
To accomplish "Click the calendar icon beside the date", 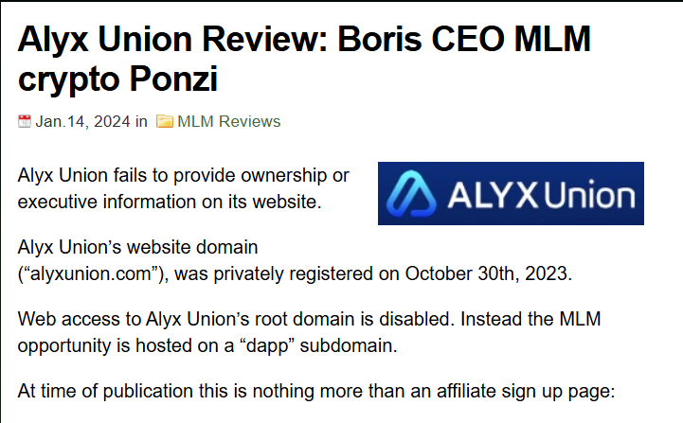I will (x=25, y=121).
